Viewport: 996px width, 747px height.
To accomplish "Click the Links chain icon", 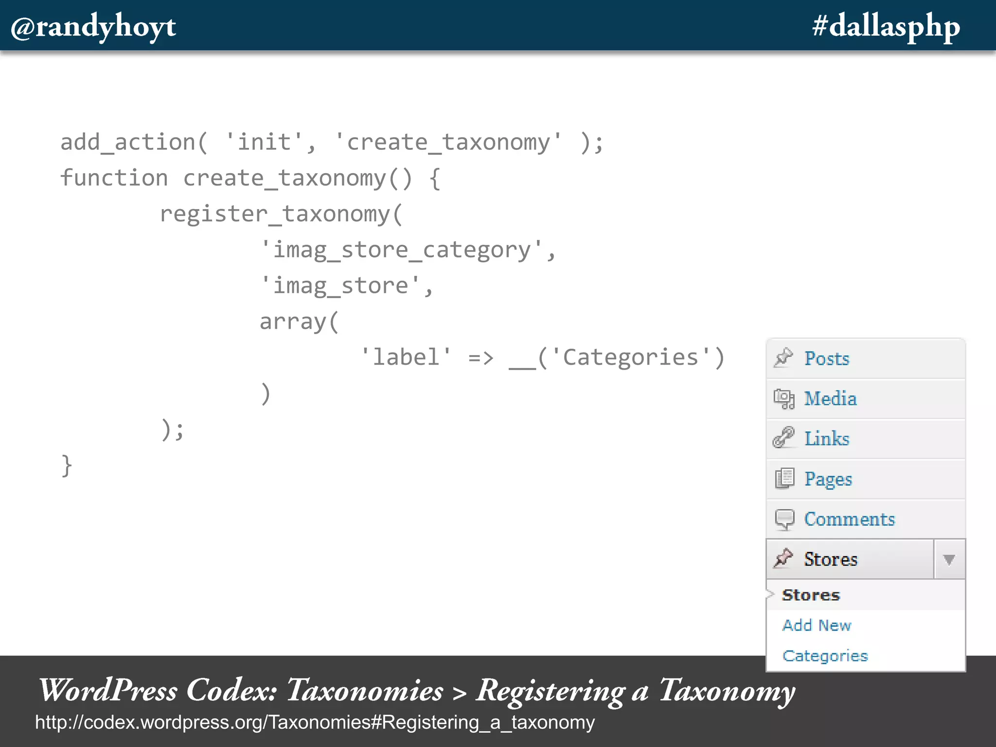I will click(783, 438).
